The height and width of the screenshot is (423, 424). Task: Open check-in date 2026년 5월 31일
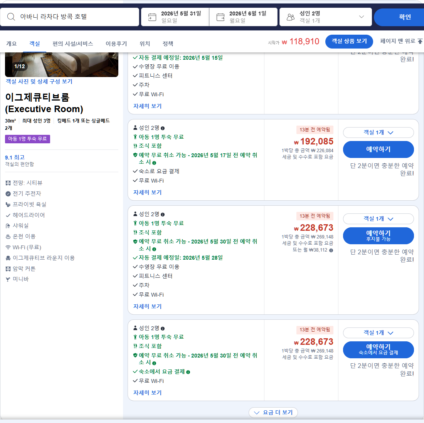point(175,17)
